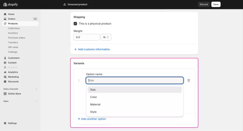Click the Save button

[216, 5]
